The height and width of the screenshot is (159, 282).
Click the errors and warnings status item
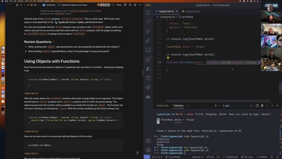coord(157,157)
